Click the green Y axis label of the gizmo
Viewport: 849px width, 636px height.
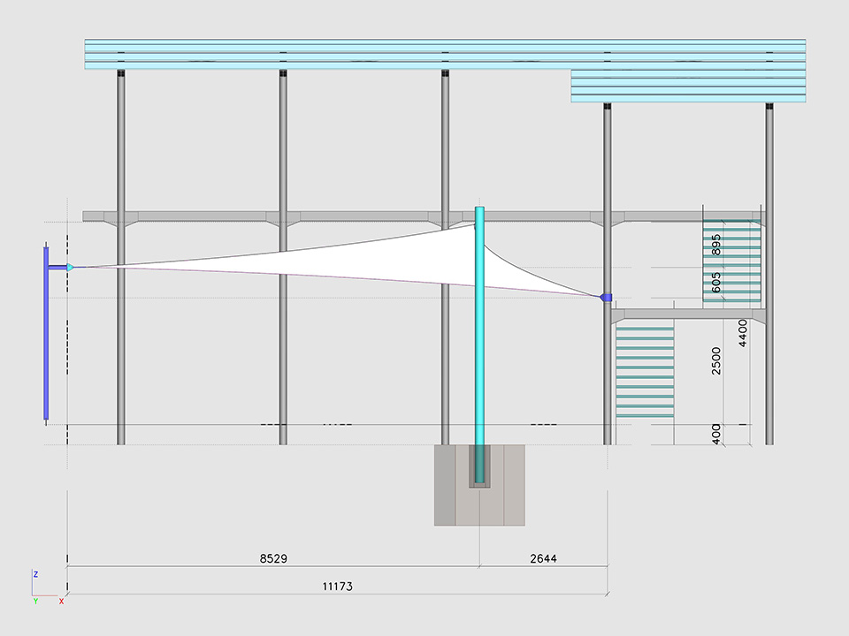point(35,601)
